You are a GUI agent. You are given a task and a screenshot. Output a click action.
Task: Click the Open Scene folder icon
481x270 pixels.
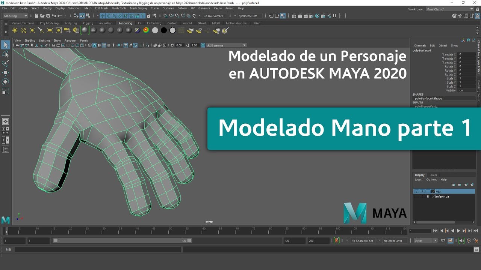pos(42,16)
